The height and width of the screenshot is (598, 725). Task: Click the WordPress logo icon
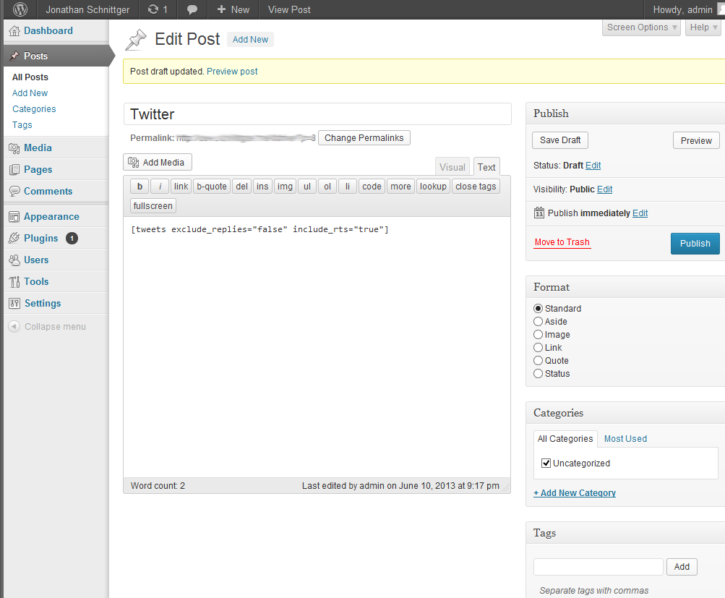tap(20, 9)
